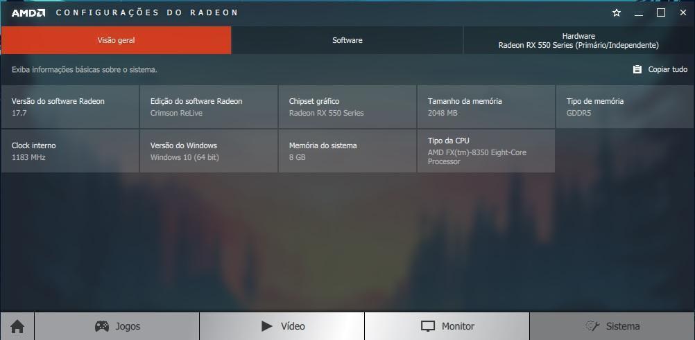Click the Configurações do Radeon title
This screenshot has height=340, width=695.
point(147,13)
